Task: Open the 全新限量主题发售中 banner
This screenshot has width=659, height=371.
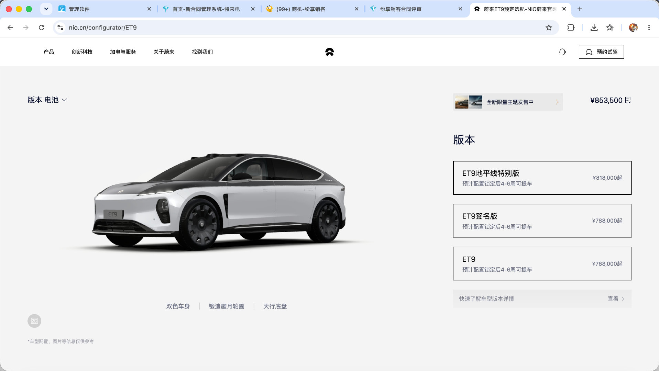Action: coord(508,102)
